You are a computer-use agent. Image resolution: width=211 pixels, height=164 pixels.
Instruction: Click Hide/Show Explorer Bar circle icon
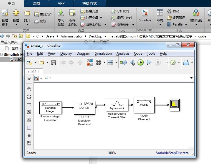[x=29, y=78]
